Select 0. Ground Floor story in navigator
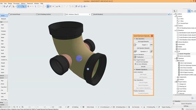Viewport: 196px width, 110px height. pyautogui.click(x=184, y=24)
